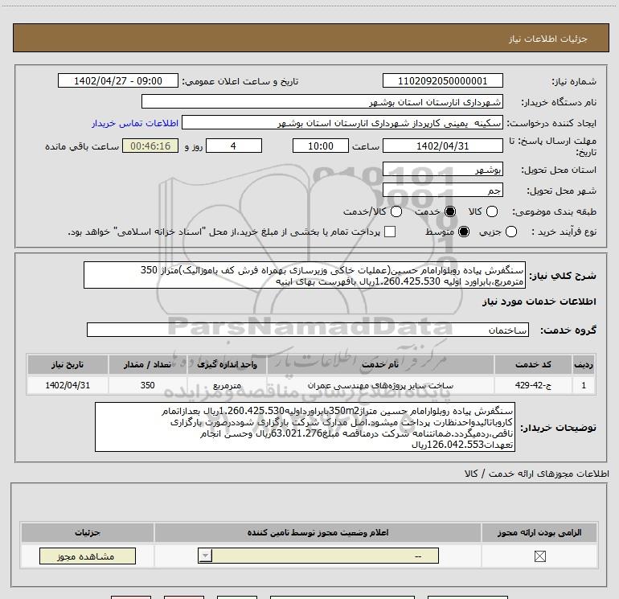The image size is (619, 599).
Task: Click the الزامی بودن ارائه مجوز header
Action: point(539,532)
